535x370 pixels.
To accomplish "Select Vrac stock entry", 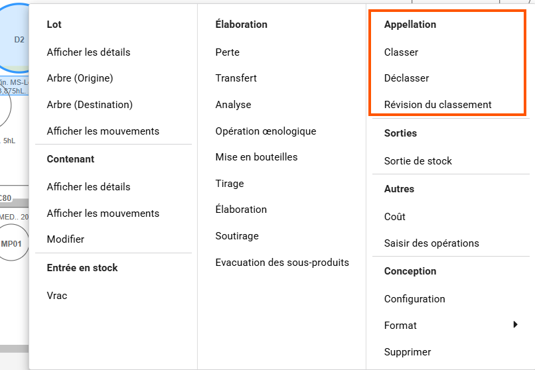I will 57,296.
